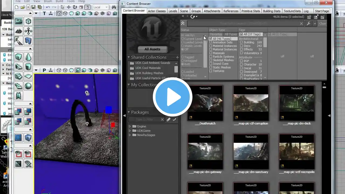Open the Local coordinate system dropdown
Screen dimensions: 345x194
pos(101,7)
